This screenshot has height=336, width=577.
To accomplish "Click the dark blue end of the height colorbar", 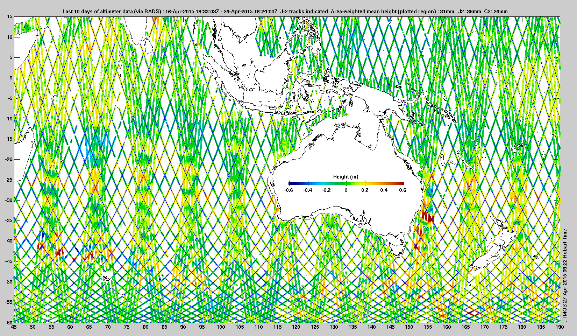I will (x=291, y=183).
